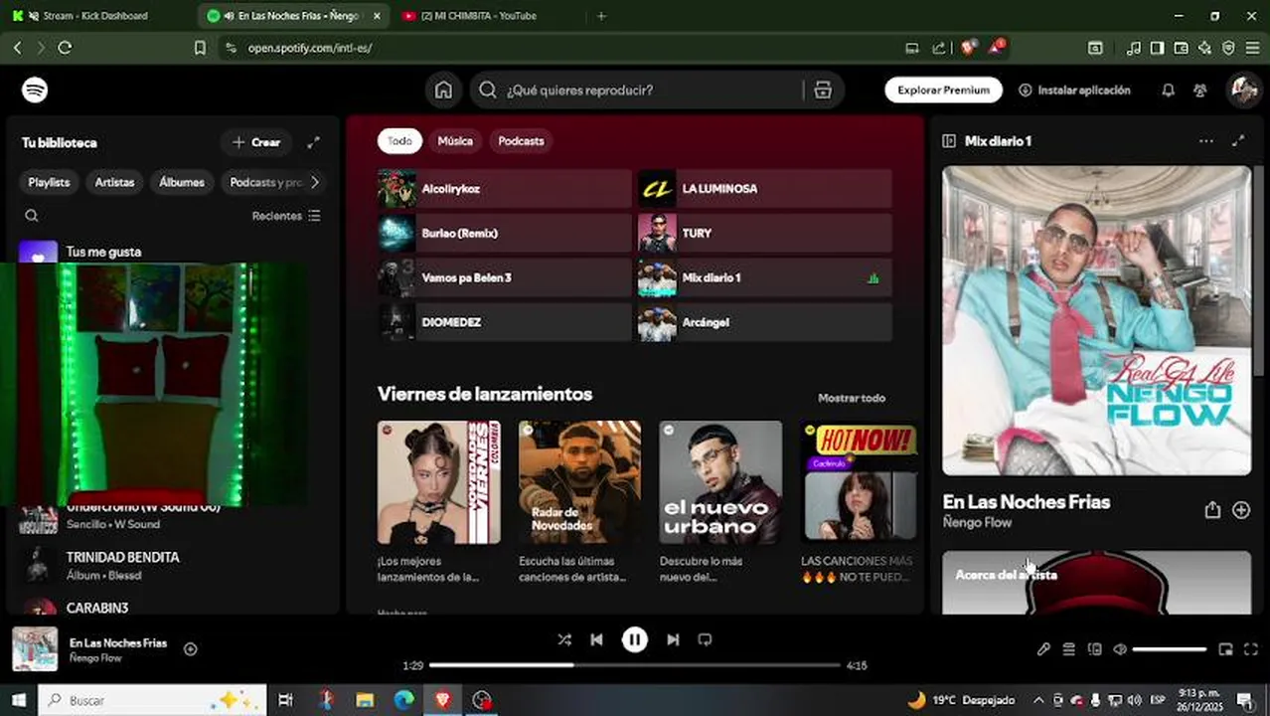Expand the Now Playing view
1270x716 pixels.
click(1237, 141)
